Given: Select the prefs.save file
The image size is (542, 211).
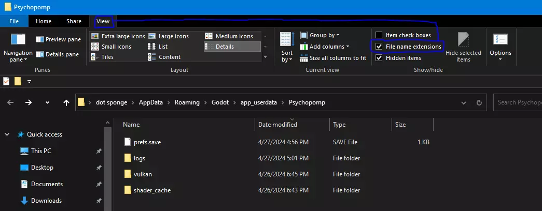Looking at the screenshot, I should click(x=147, y=142).
